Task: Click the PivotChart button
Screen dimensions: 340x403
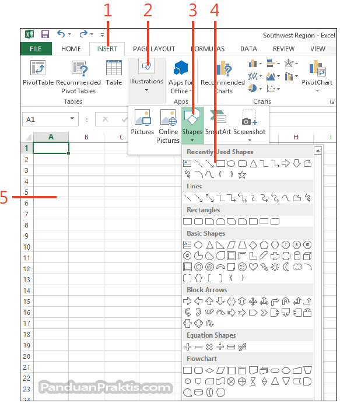Action: click(317, 75)
